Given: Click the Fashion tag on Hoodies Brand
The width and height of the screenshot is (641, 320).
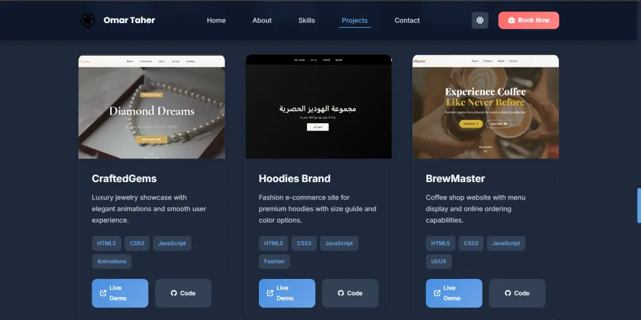Looking at the screenshot, I should (x=274, y=262).
